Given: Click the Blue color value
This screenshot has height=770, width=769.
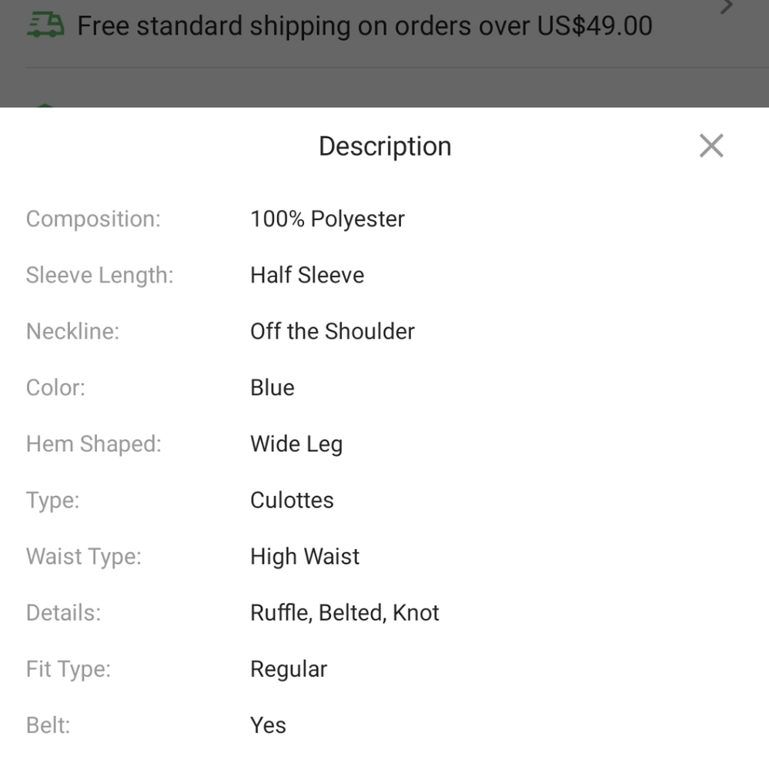Looking at the screenshot, I should [272, 387].
